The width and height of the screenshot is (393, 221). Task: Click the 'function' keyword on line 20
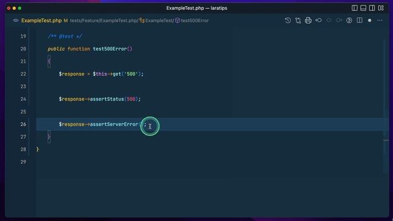(79, 49)
